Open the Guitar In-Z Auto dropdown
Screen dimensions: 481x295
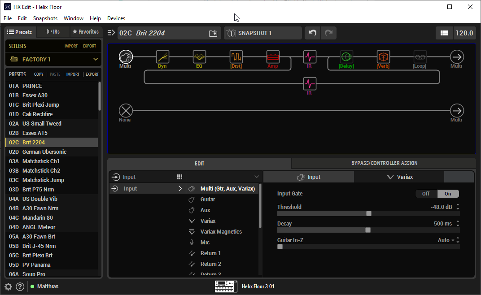click(x=446, y=240)
